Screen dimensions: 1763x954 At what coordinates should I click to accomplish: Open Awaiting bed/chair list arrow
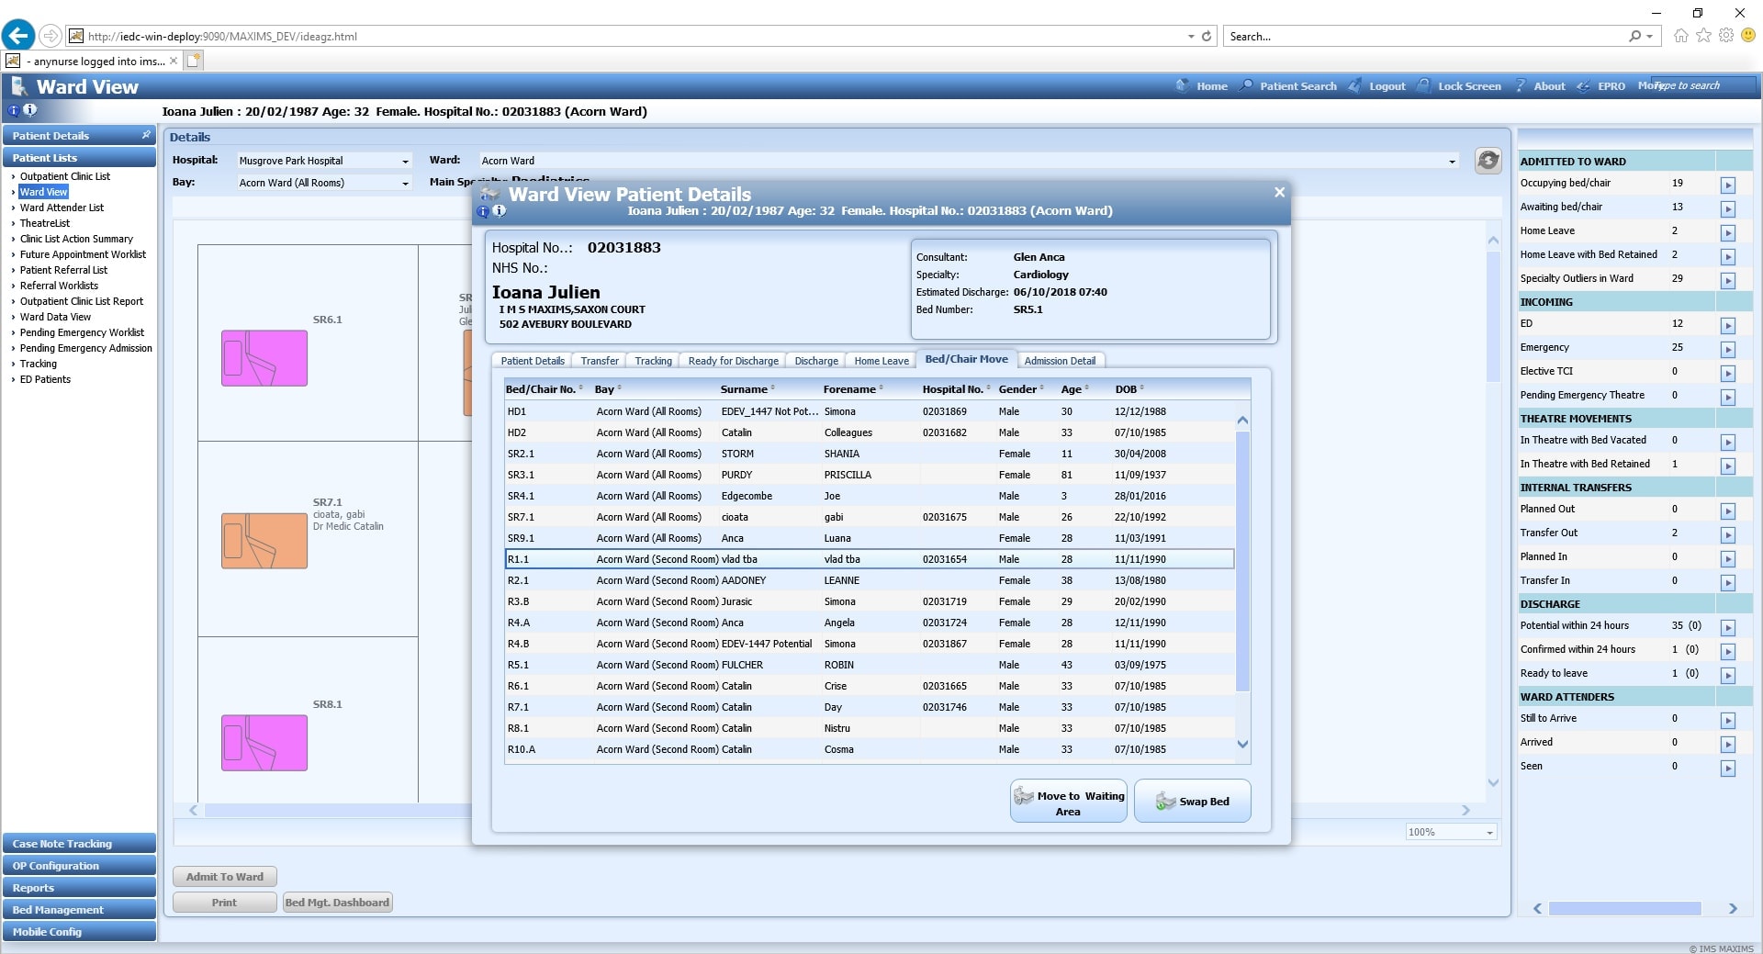(1727, 209)
